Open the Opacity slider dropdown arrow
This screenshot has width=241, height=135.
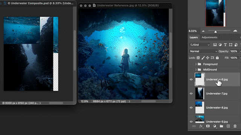(240, 51)
